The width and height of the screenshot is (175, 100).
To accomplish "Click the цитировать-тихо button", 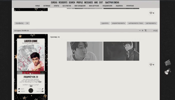I will click(135, 23).
